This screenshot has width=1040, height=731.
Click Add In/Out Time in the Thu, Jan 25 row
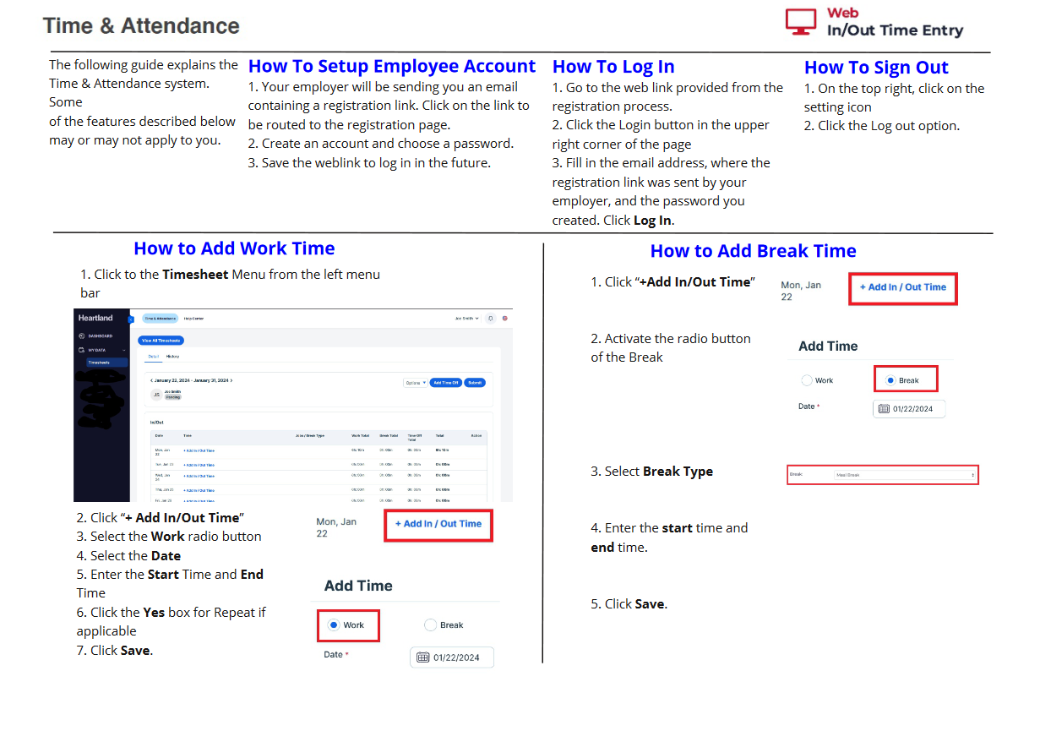pyautogui.click(x=199, y=490)
